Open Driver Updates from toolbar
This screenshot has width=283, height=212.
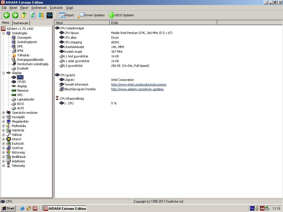pos(91,15)
